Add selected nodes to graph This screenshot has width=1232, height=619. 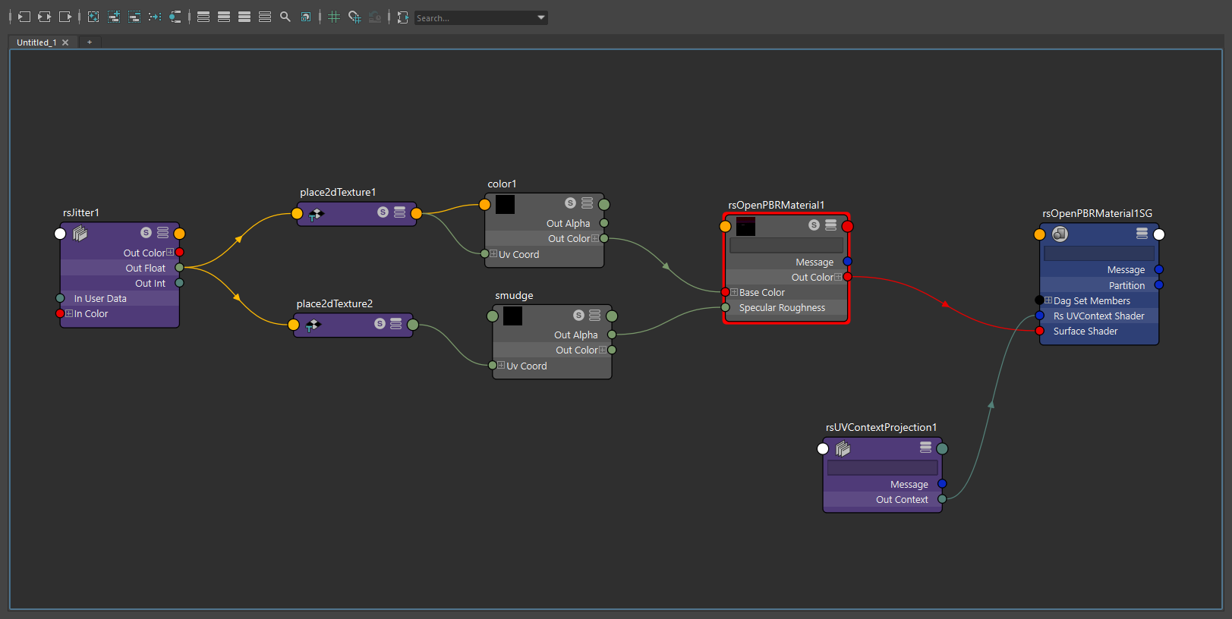(x=114, y=17)
